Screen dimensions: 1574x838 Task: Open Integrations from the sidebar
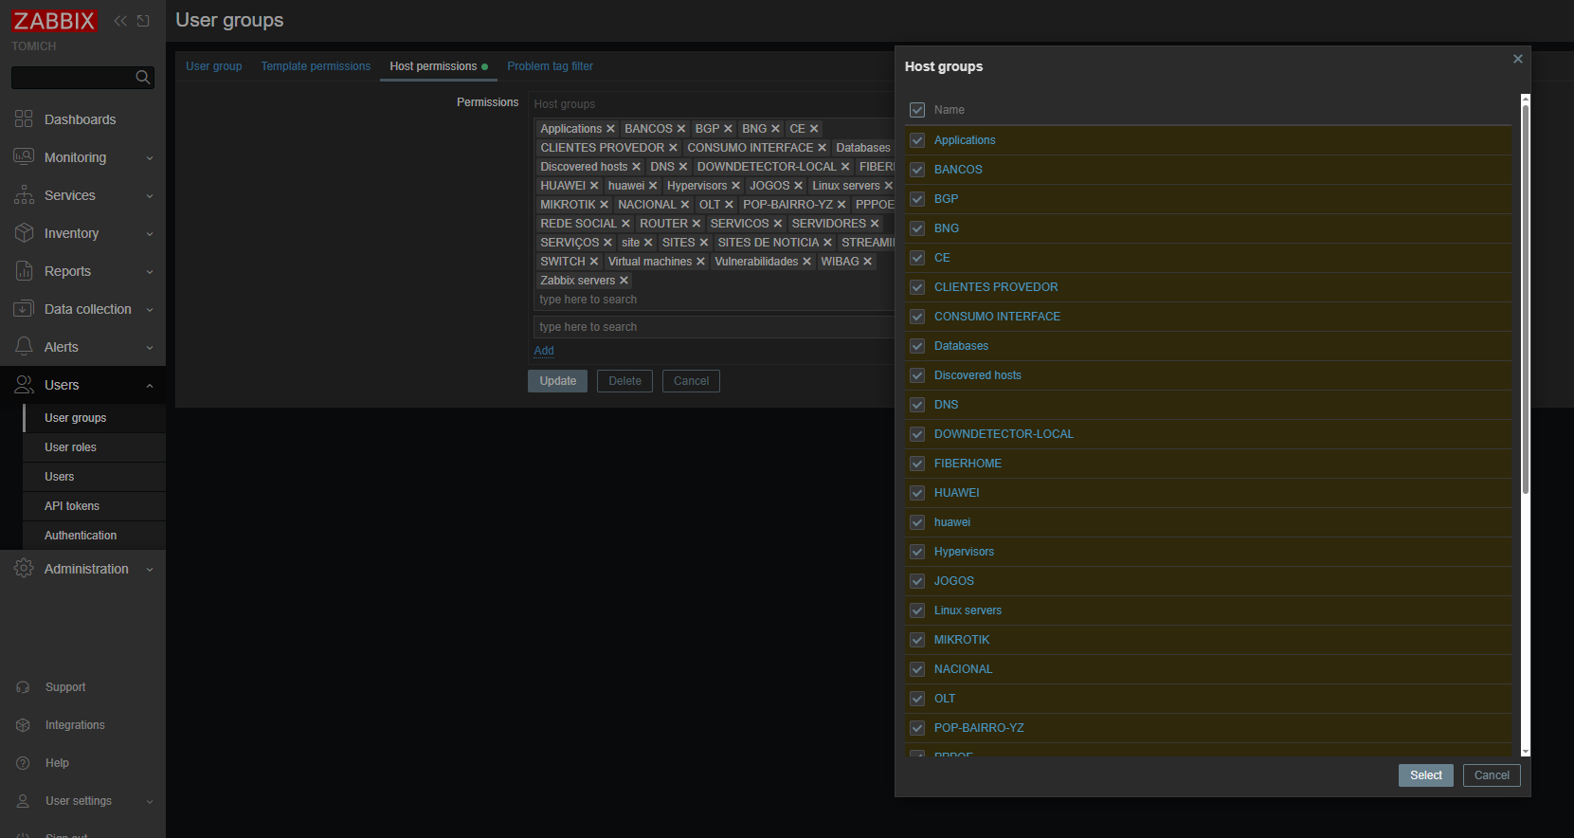point(75,725)
